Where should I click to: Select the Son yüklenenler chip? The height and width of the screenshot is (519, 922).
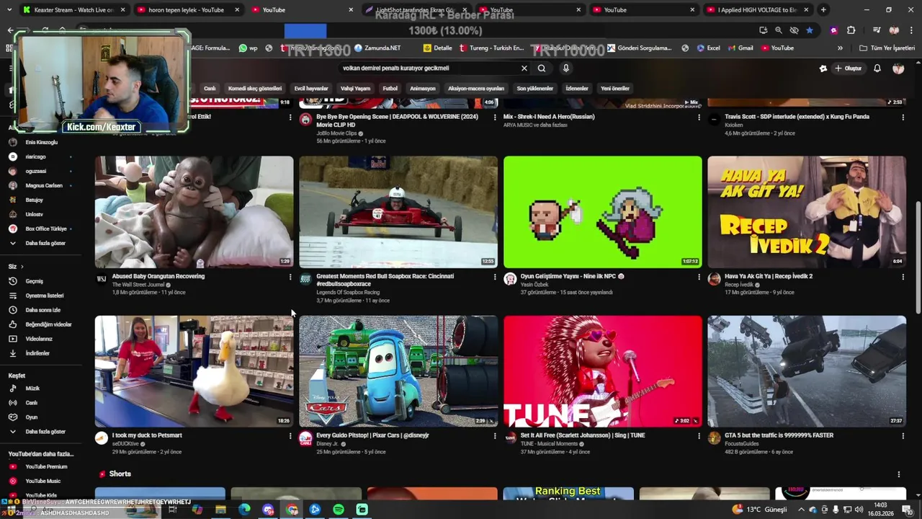coord(534,89)
